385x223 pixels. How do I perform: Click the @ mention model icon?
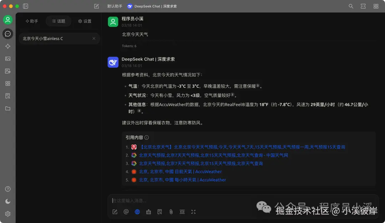[x=126, y=212]
